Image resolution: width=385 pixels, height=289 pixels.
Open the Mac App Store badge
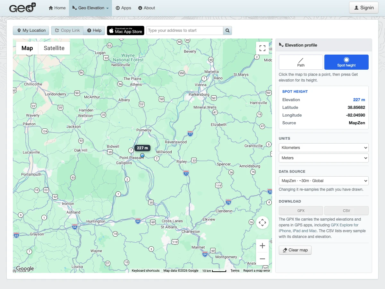(x=125, y=31)
